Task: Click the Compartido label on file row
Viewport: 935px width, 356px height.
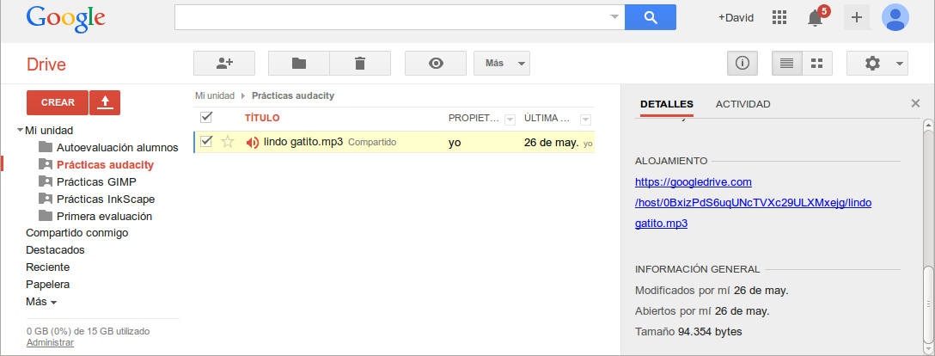Action: pos(372,143)
